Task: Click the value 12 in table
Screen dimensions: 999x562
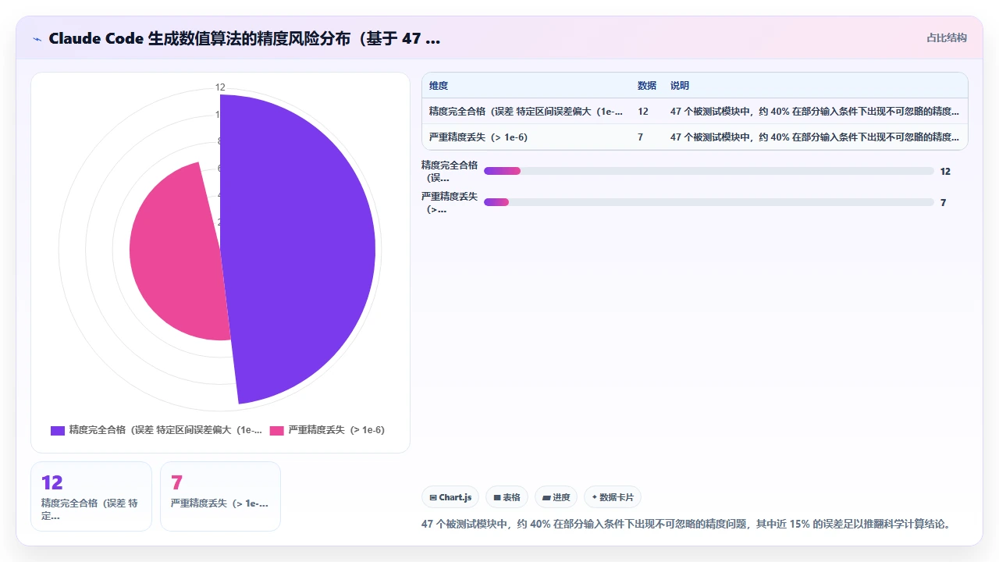Action: [x=643, y=112]
